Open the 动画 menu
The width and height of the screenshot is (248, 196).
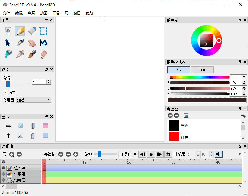click(x=44, y=13)
